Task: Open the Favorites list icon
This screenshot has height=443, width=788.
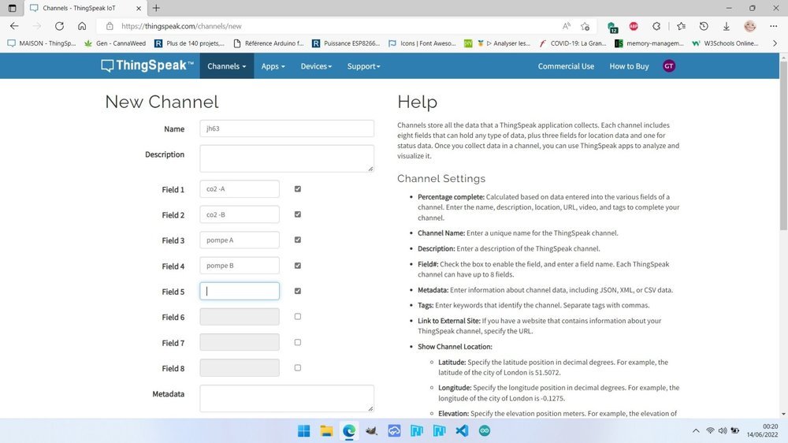Action: pos(681,26)
